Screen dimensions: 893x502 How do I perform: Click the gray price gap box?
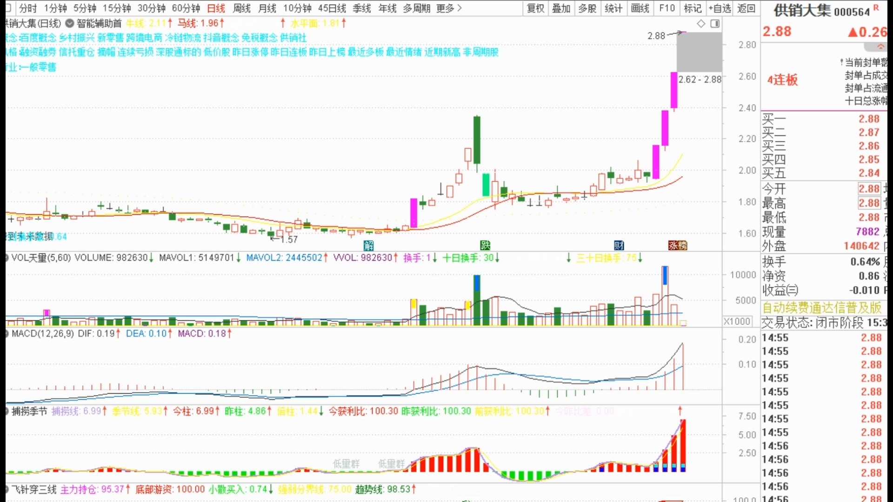coord(699,52)
